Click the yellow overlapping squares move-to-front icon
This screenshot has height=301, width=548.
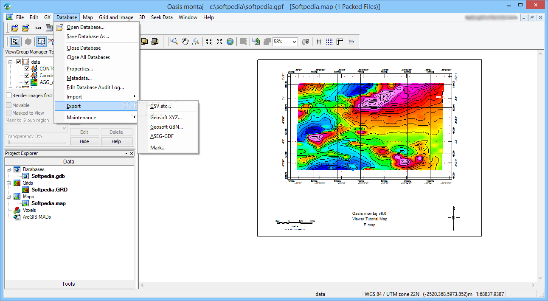click(144, 41)
